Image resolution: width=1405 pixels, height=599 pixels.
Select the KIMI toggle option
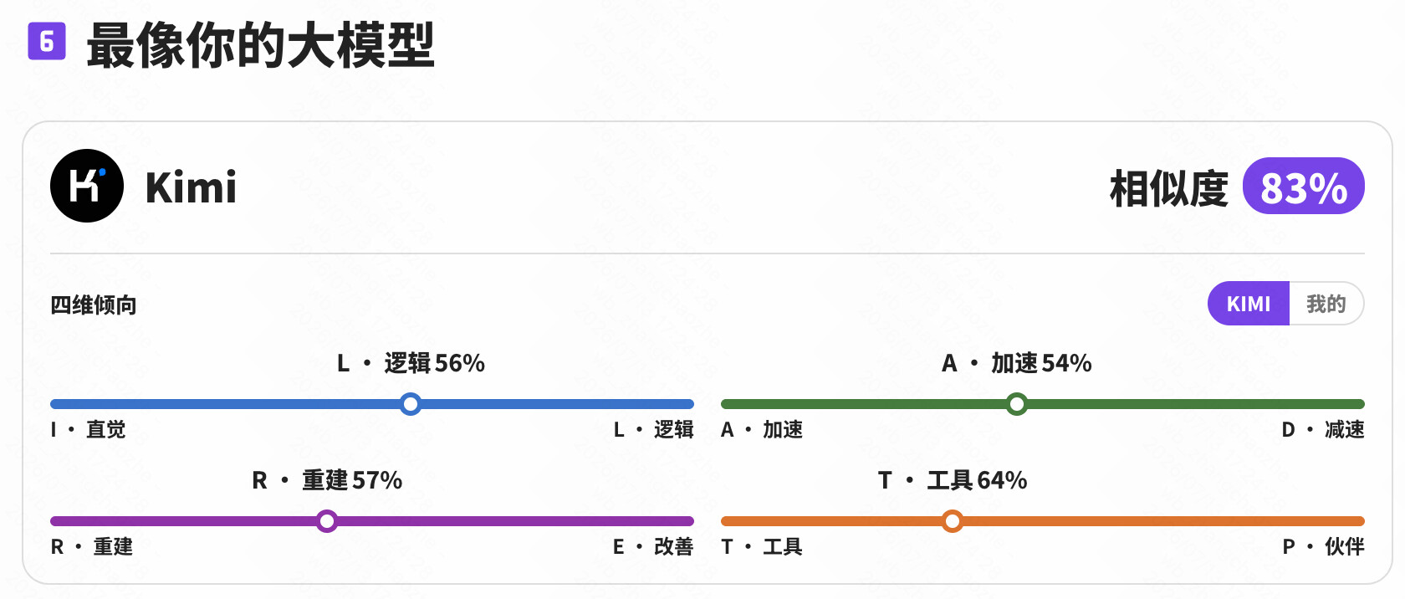point(1249,304)
